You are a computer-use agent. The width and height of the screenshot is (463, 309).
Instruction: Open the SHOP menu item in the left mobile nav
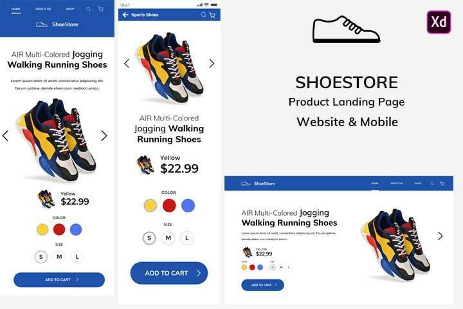tap(70, 9)
